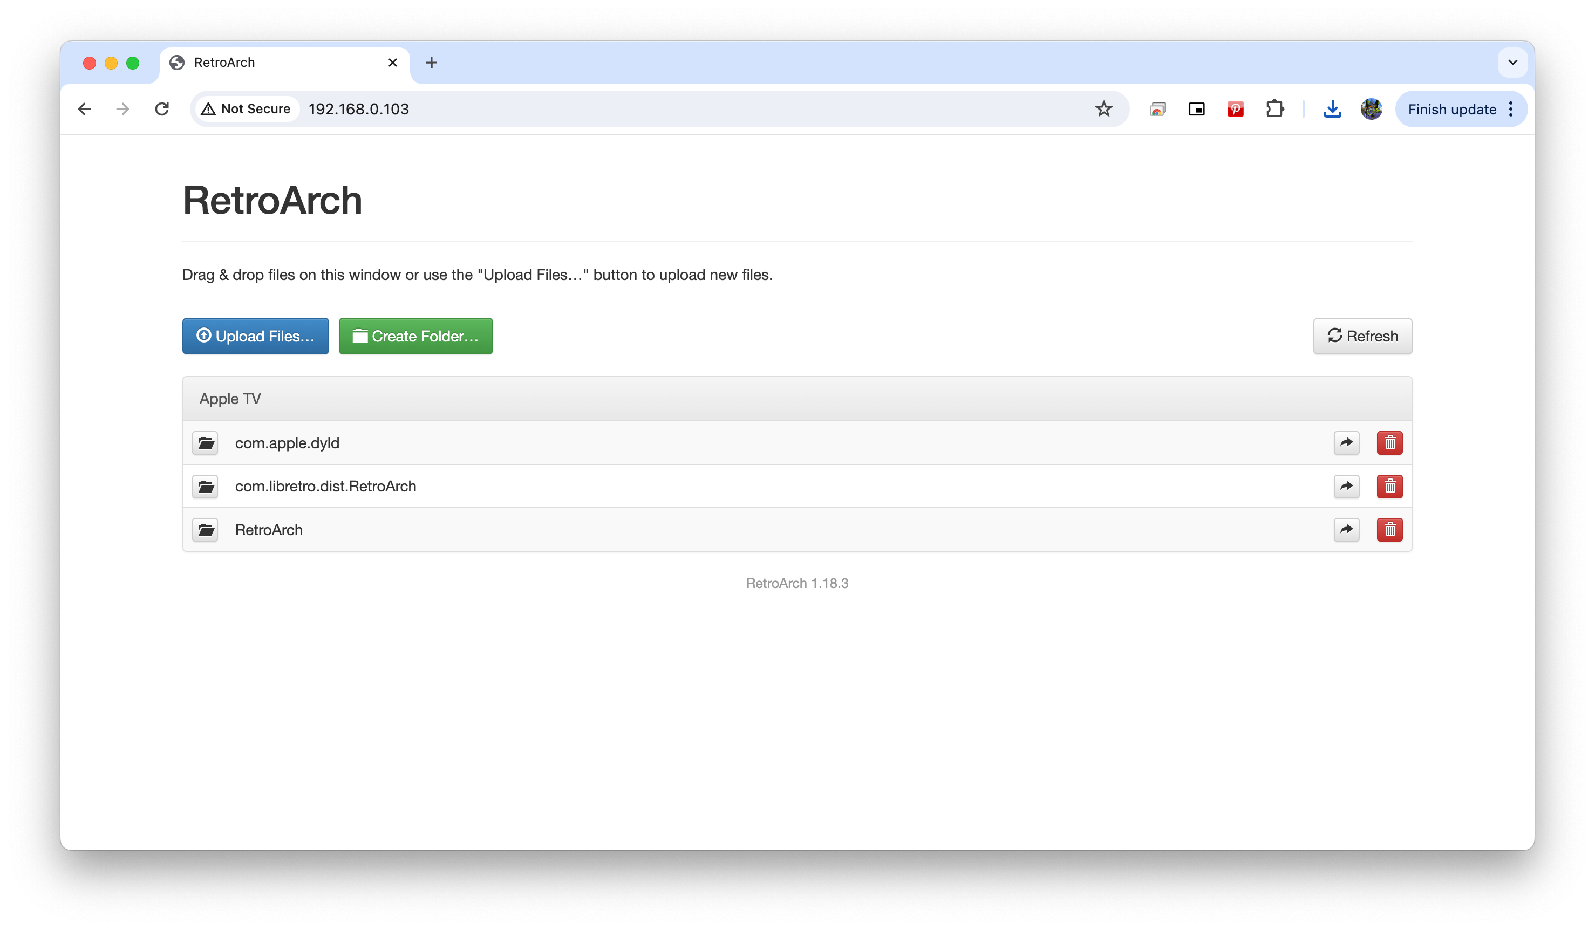Image resolution: width=1595 pixels, height=930 pixels.
Task: Open a new browser tab
Action: coord(433,62)
